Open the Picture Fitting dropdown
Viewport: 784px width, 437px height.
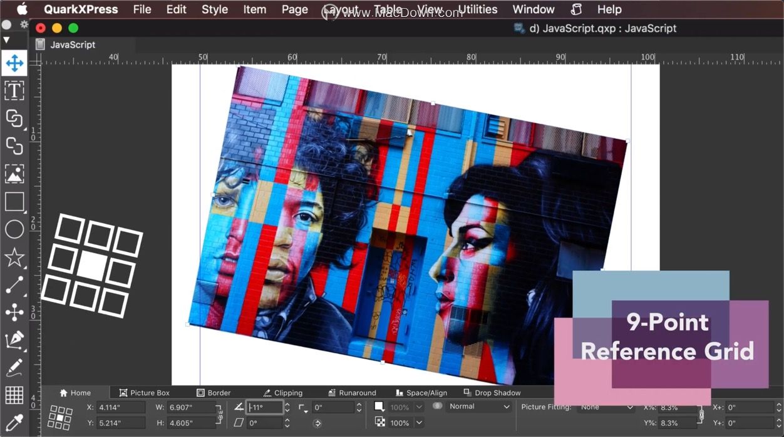(606, 407)
